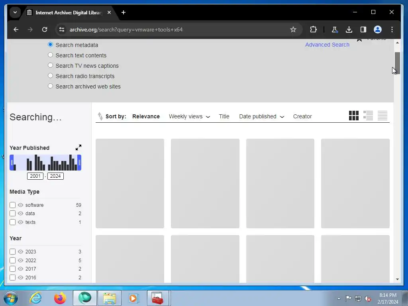The height and width of the screenshot is (306, 408).
Task: Click the address bar URL
Action: point(126,29)
